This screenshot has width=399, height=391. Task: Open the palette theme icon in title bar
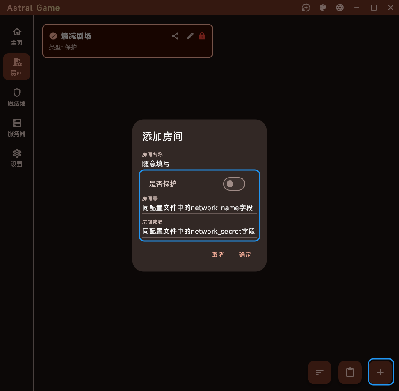pos(323,8)
